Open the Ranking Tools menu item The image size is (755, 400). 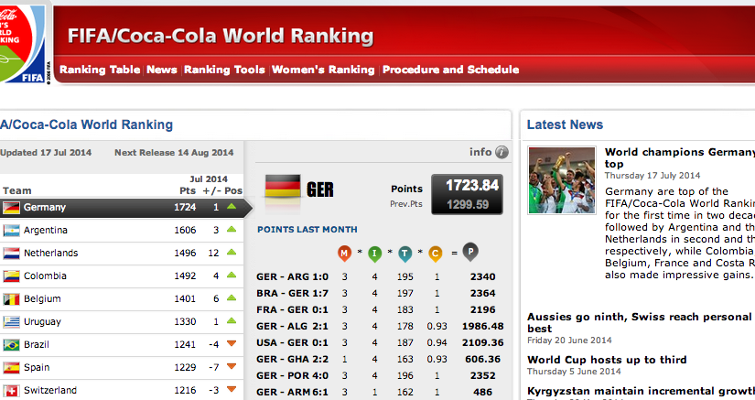point(224,70)
